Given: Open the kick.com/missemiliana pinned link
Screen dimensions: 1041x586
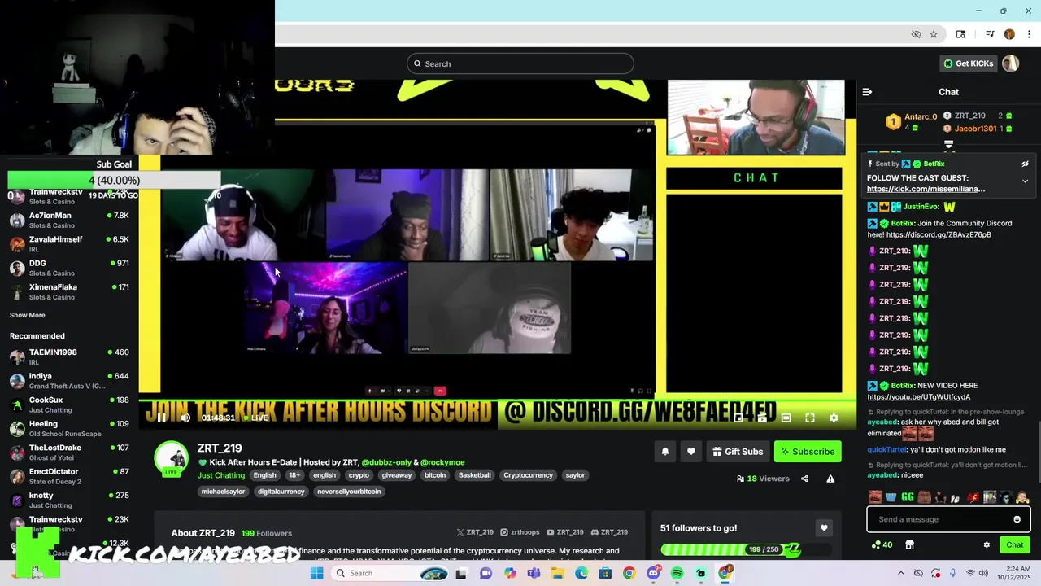Looking at the screenshot, I should pos(926,189).
